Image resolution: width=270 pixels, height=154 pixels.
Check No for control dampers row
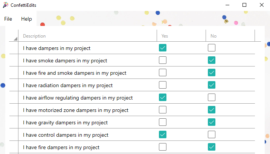pyautogui.click(x=212, y=135)
